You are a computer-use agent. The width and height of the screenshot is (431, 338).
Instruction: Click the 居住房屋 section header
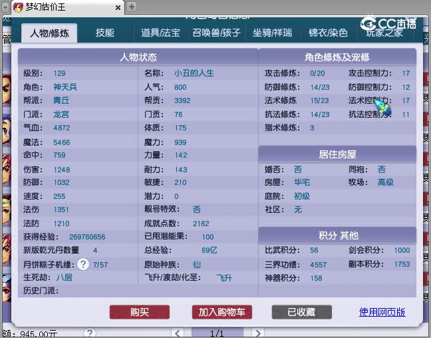pyautogui.click(x=337, y=154)
